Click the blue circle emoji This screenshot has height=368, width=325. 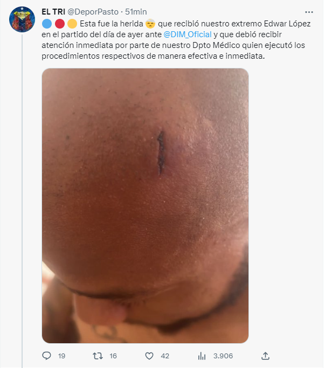[47, 24]
